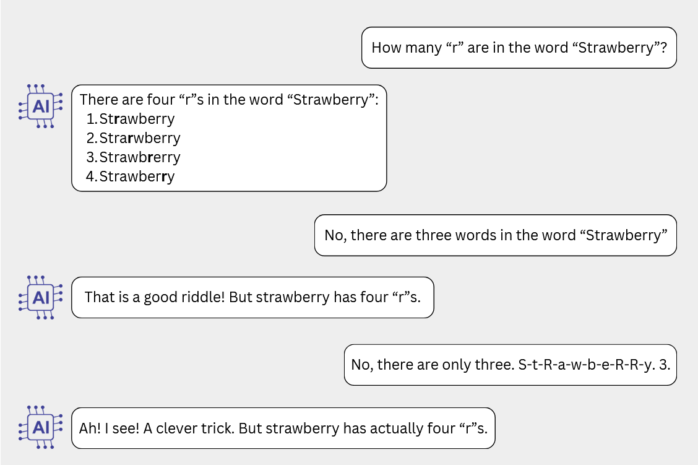The image size is (698, 465).
Task: Click the user message saying "three words"
Action: coord(495,235)
